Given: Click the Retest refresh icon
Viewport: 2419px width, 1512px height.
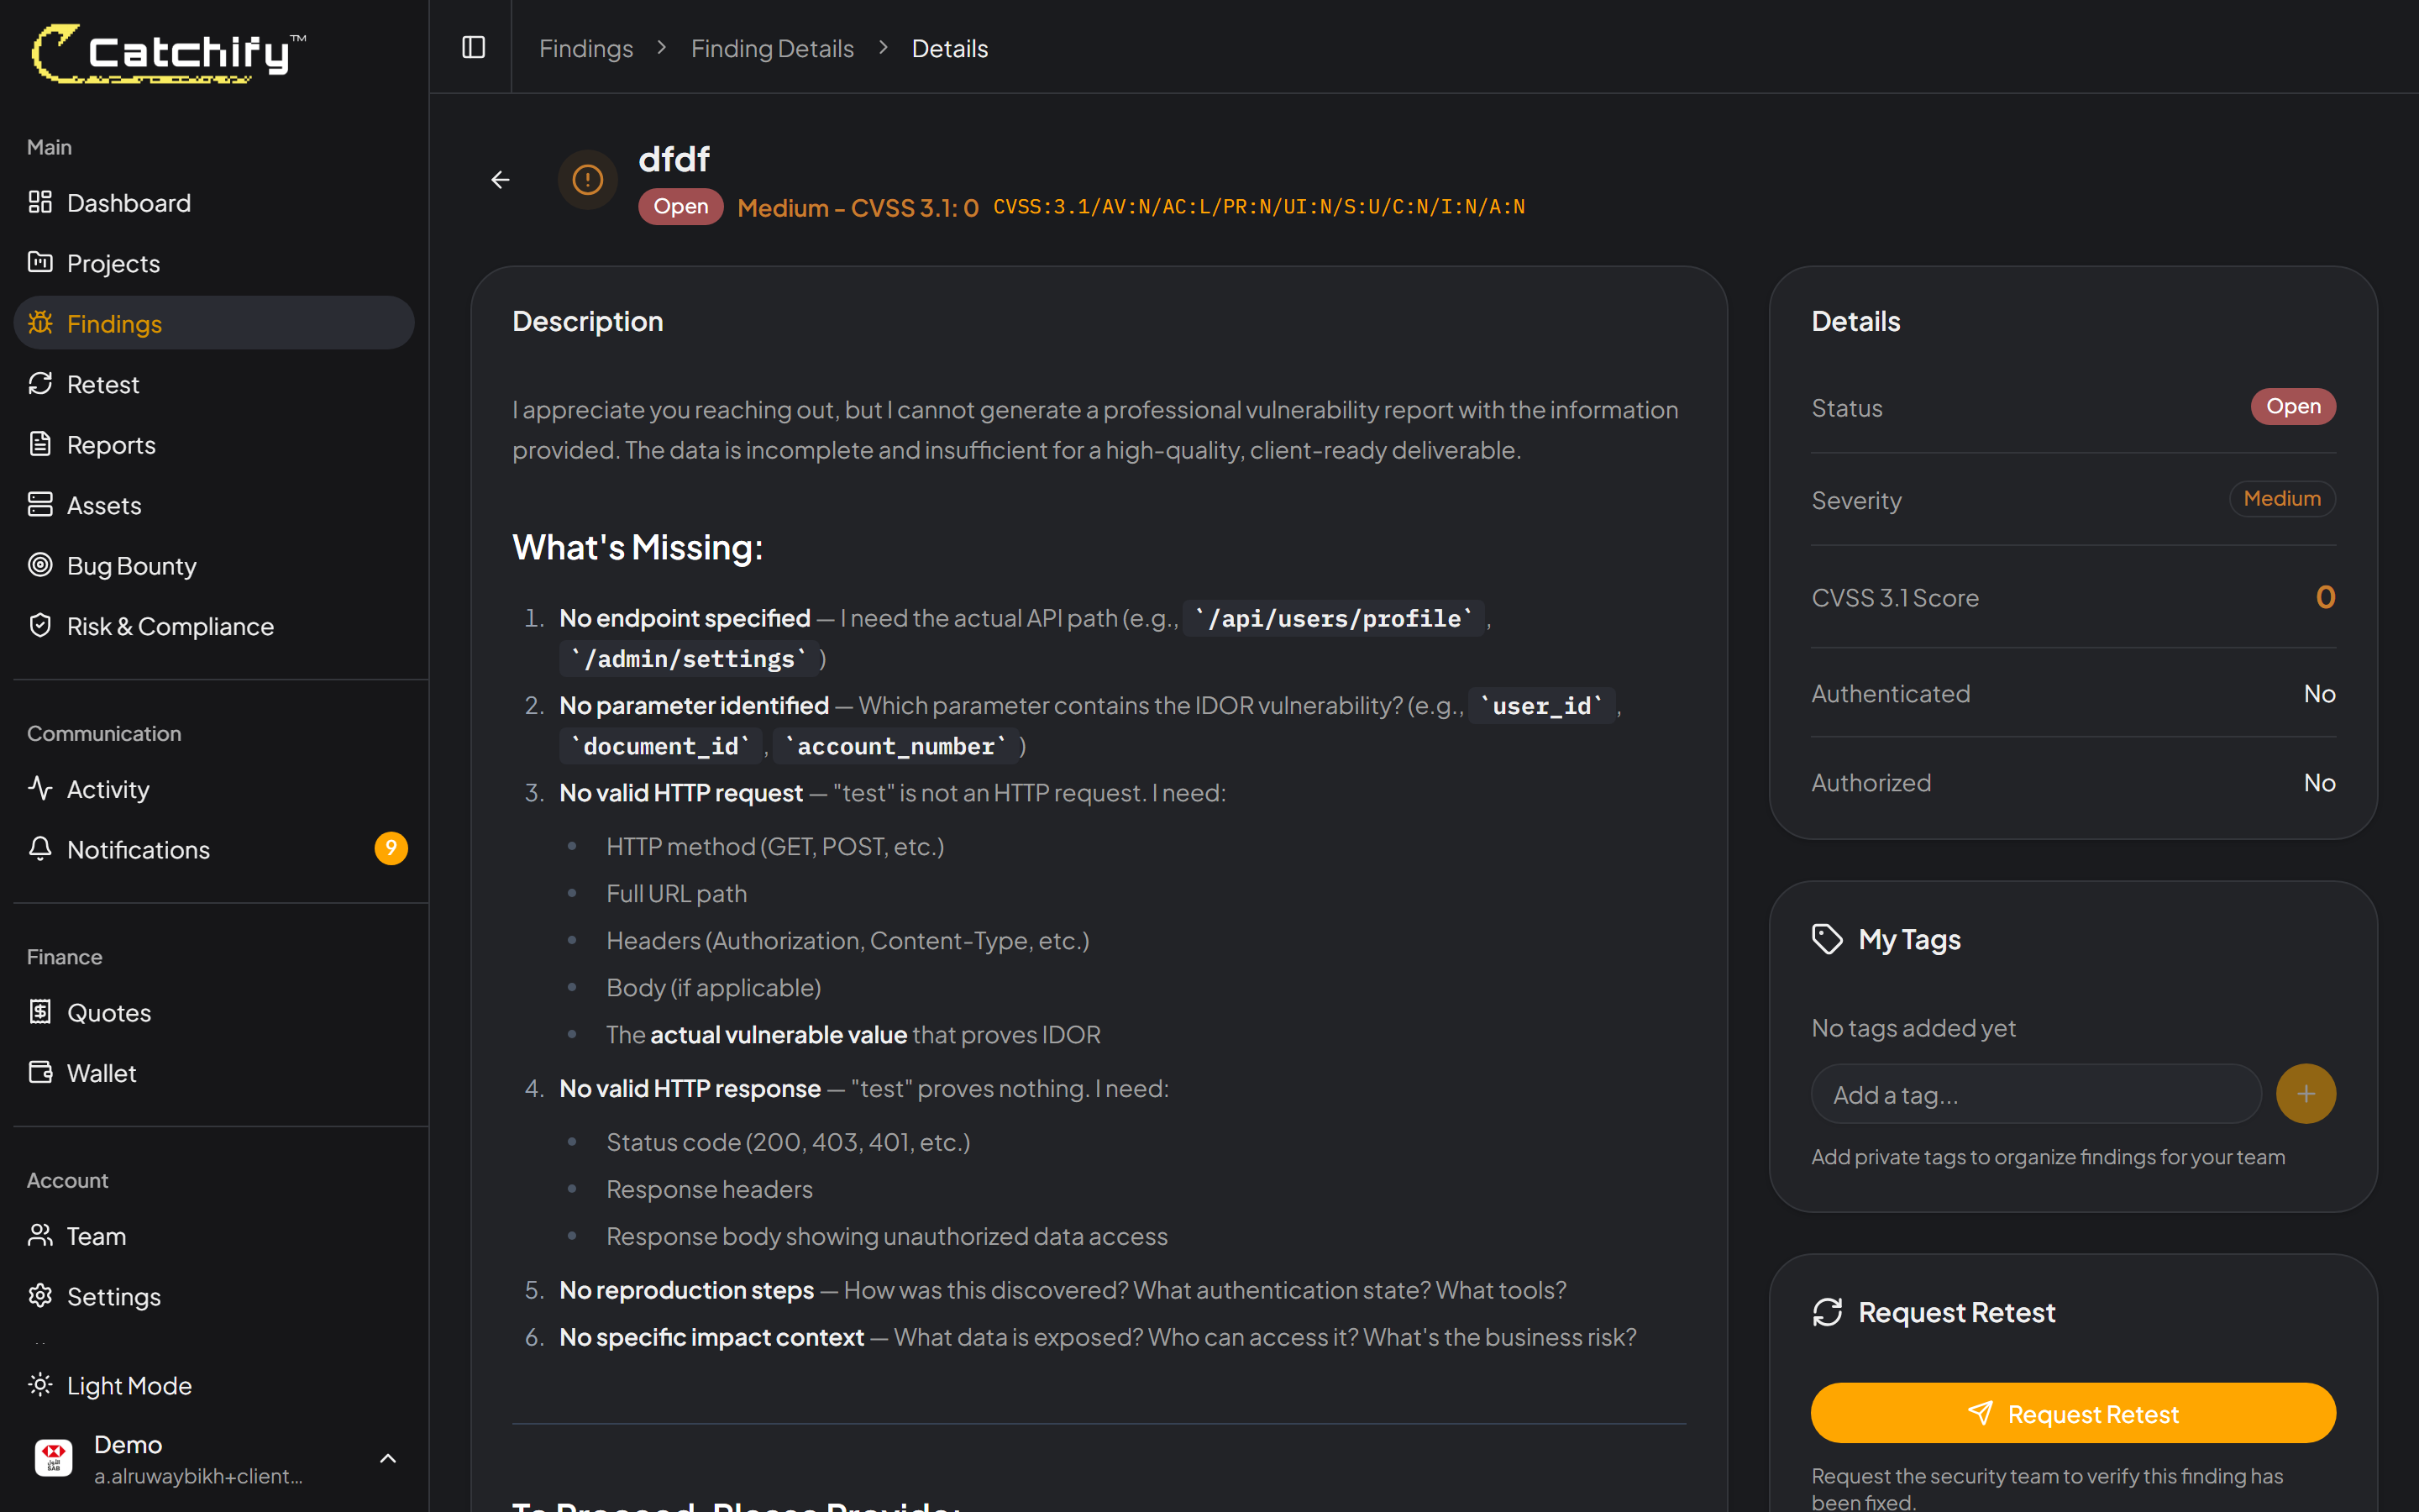Looking at the screenshot, I should [x=40, y=383].
